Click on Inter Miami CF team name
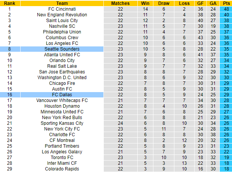Screen dimensions: 232x172 tap(62, 163)
